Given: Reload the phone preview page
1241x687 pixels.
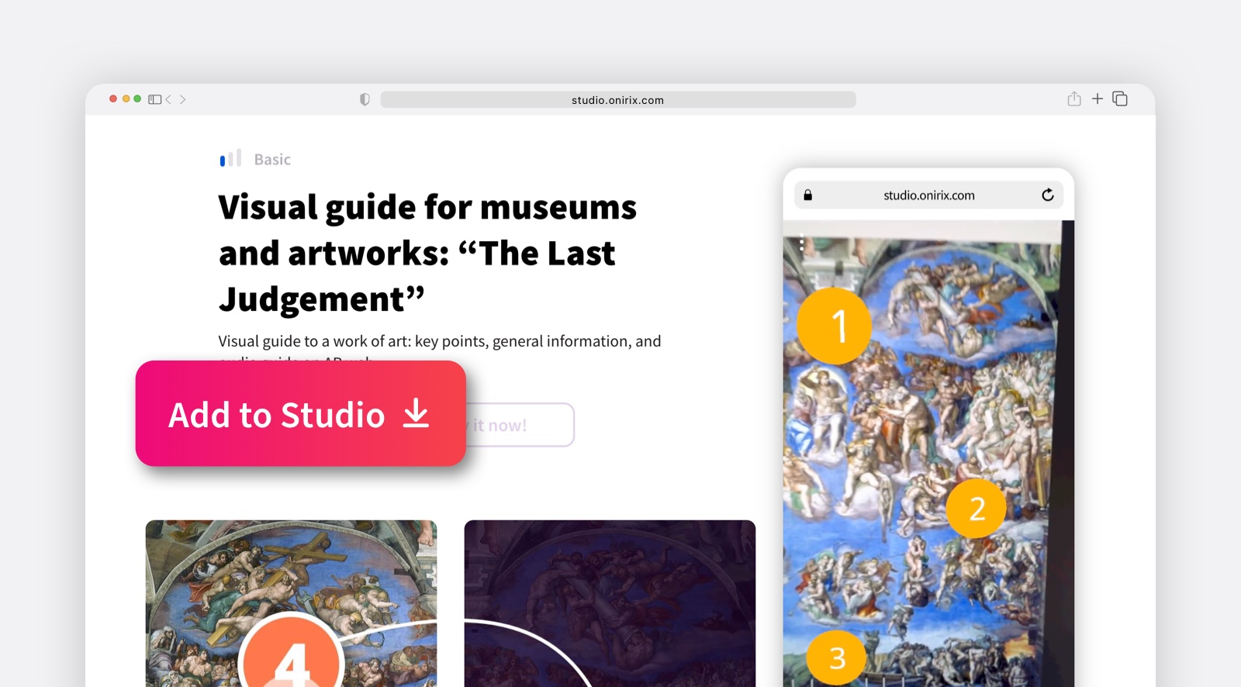Looking at the screenshot, I should [x=1048, y=195].
